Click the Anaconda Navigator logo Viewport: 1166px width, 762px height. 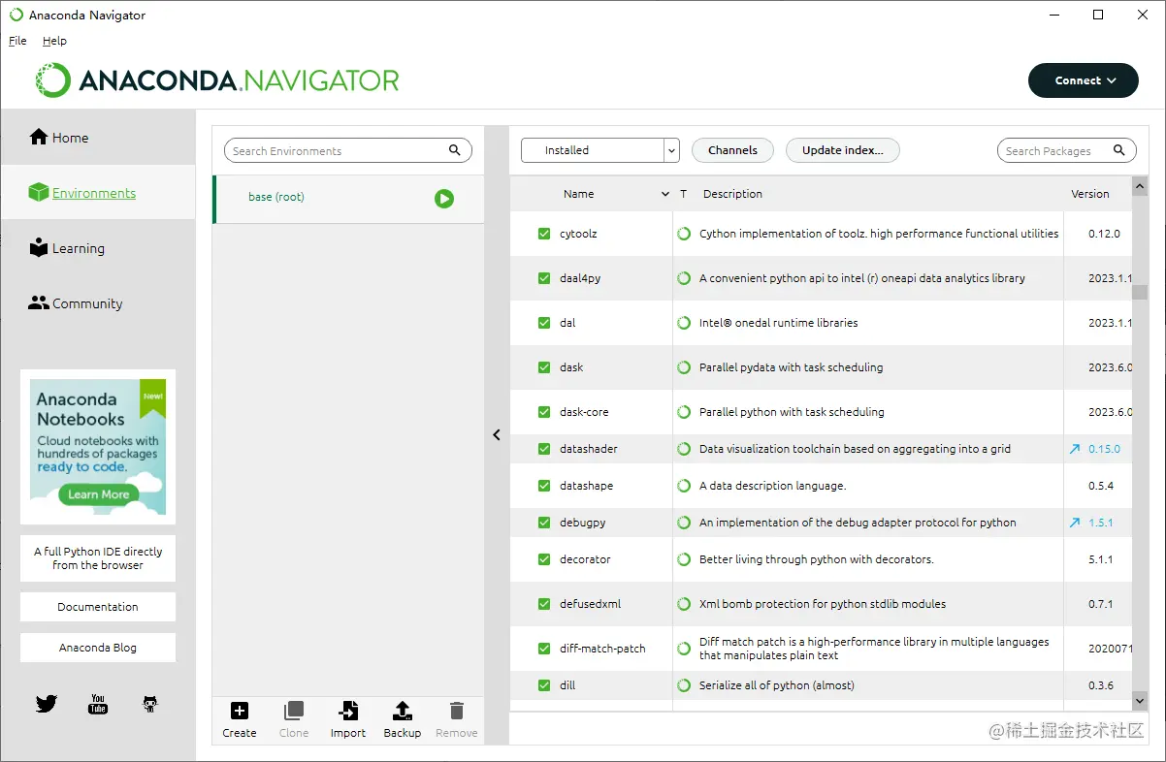tap(217, 80)
